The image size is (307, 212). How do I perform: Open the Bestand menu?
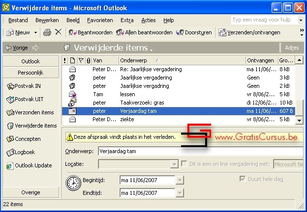pos(18,20)
